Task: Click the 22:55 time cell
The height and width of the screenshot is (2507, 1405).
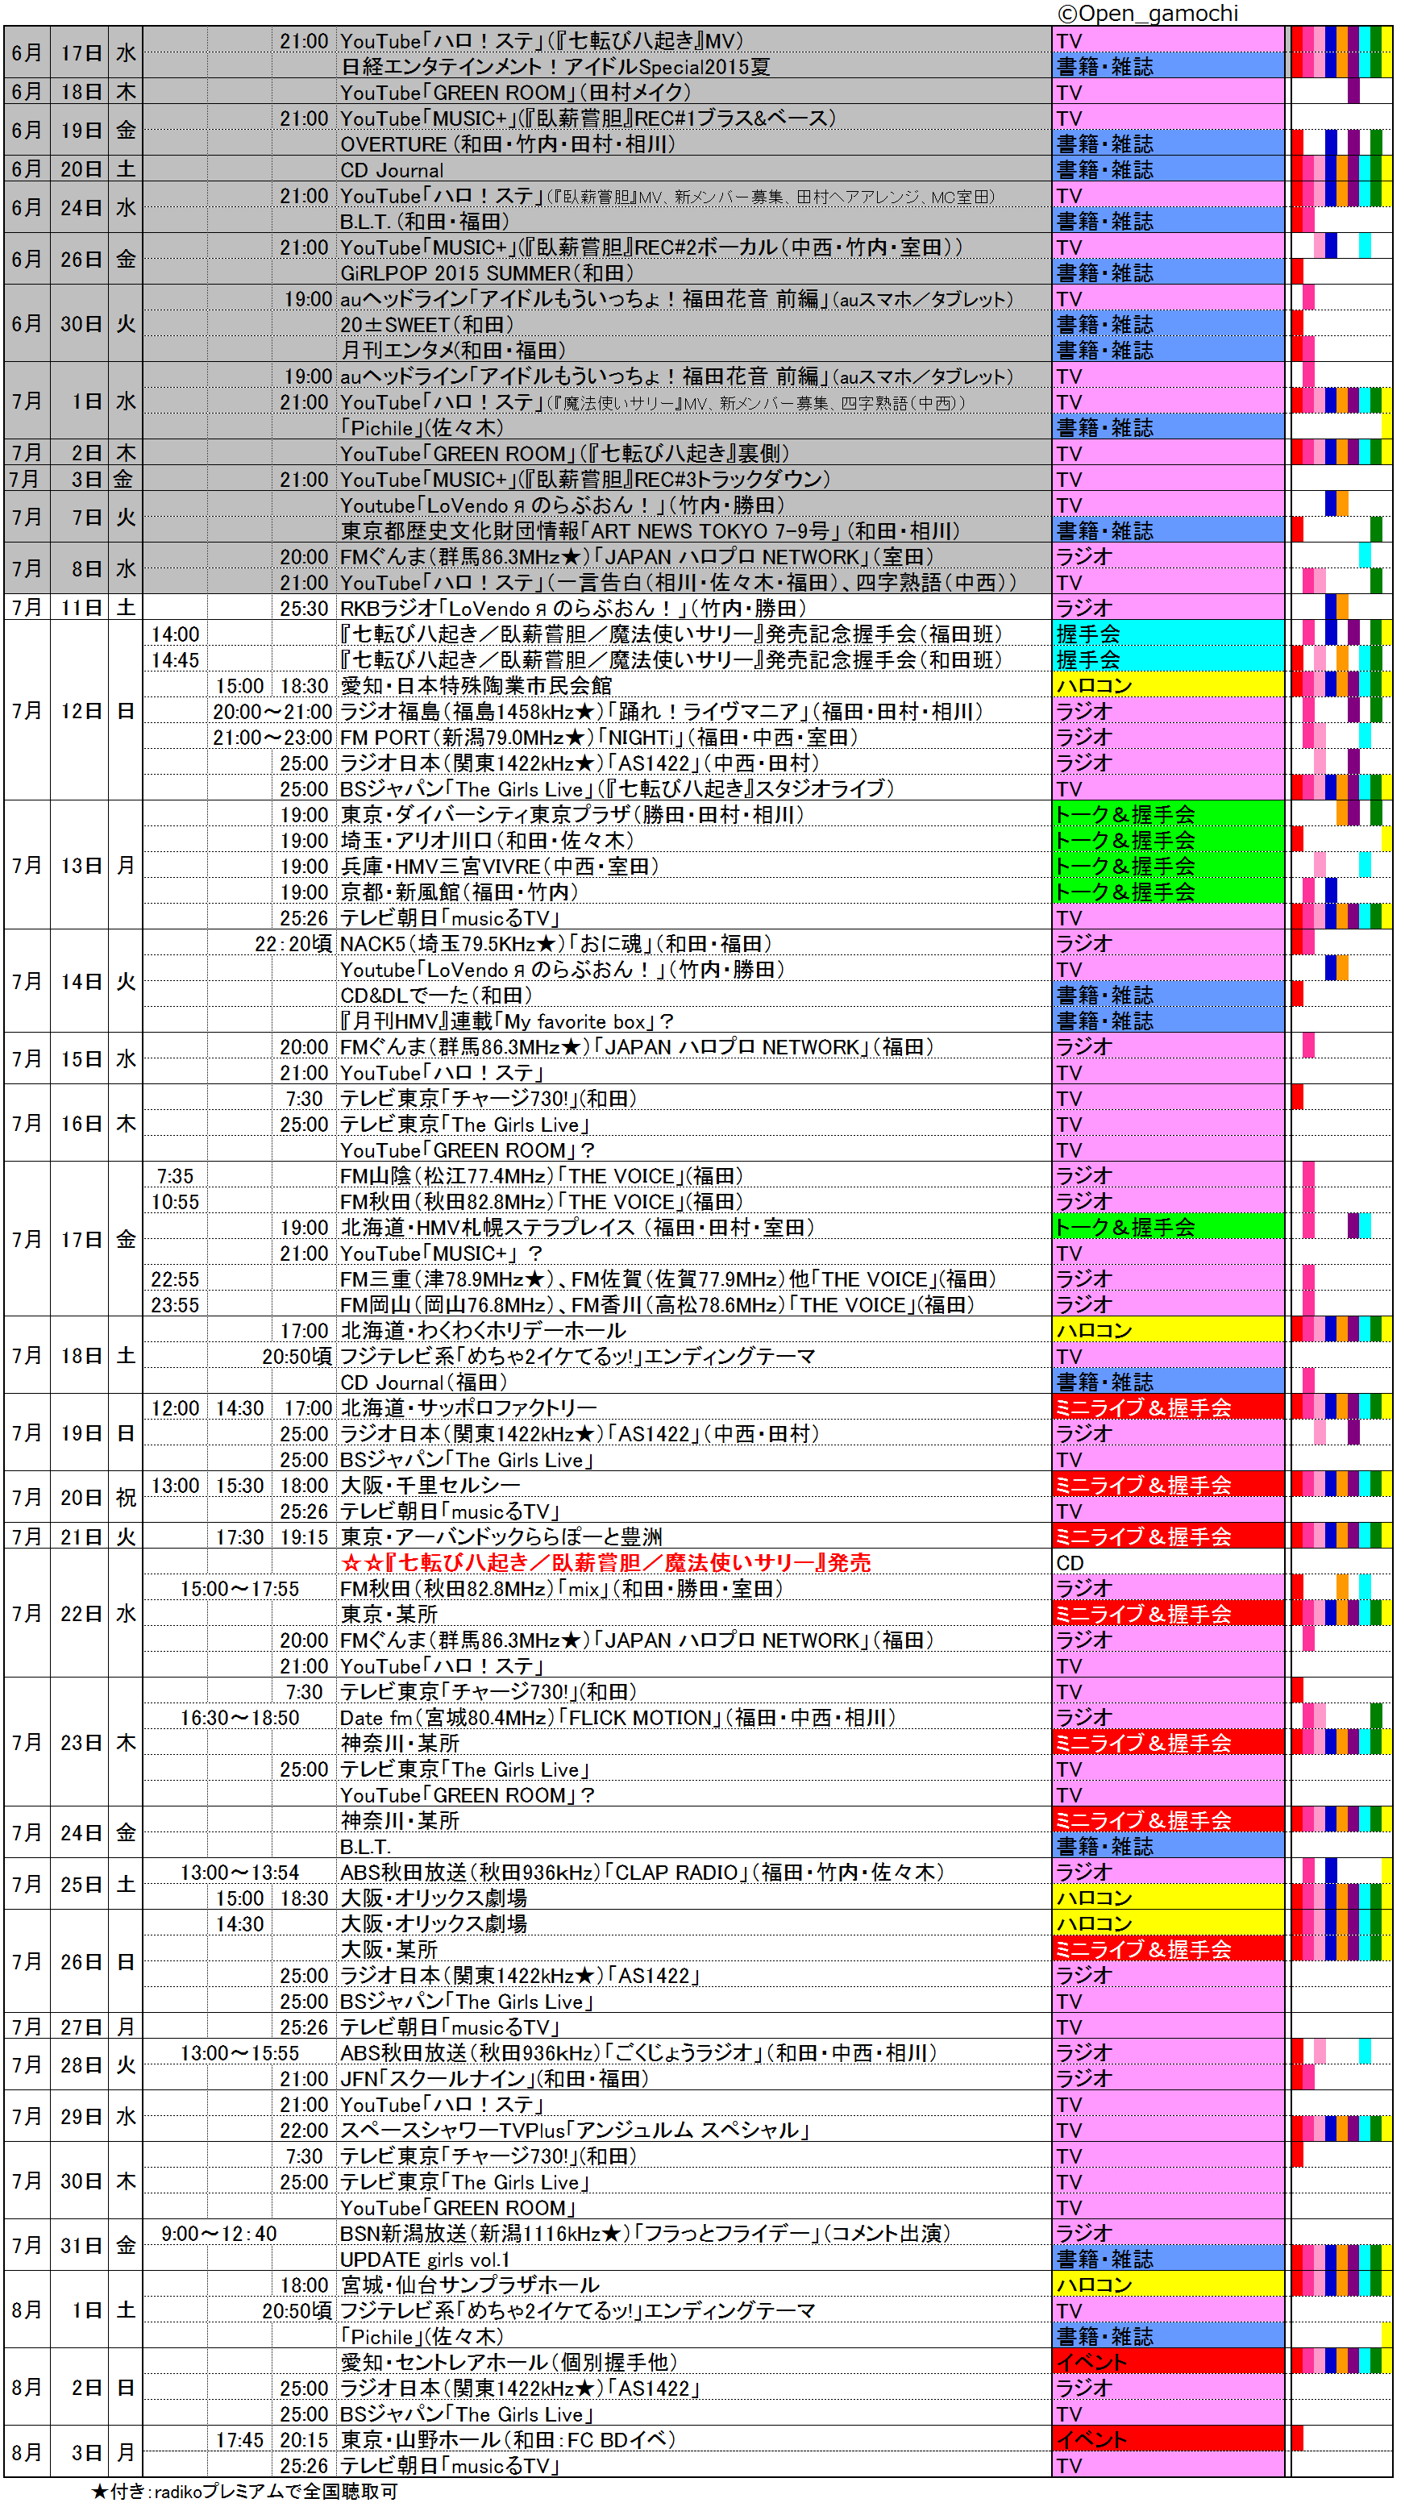Action: click(175, 1280)
